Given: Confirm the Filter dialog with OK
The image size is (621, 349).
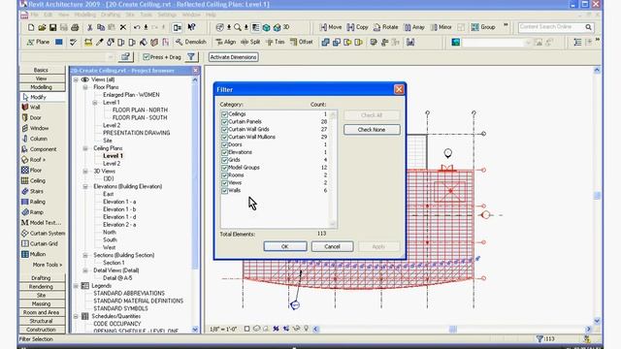Looking at the screenshot, I should (285, 246).
